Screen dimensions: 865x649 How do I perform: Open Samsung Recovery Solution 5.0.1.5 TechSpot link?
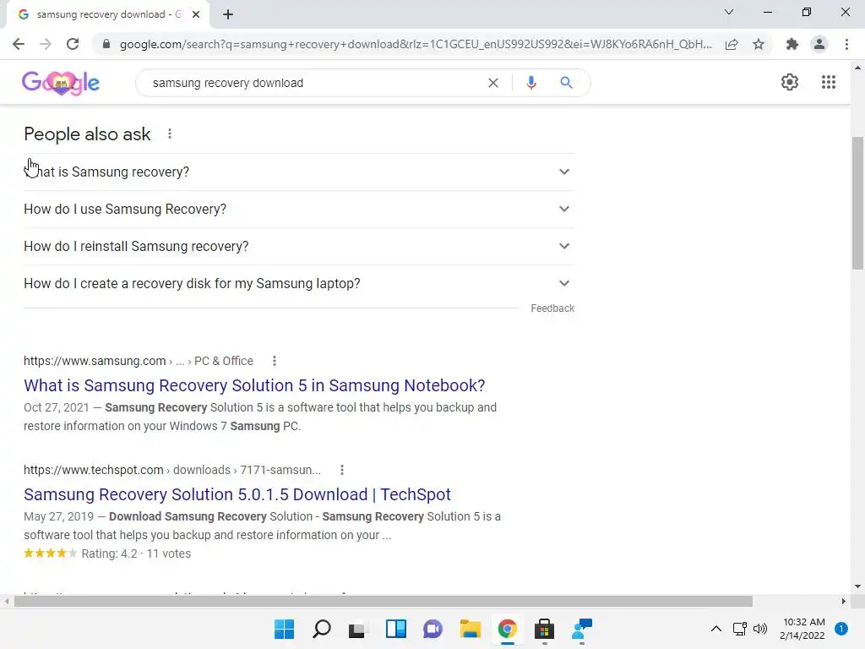click(237, 494)
